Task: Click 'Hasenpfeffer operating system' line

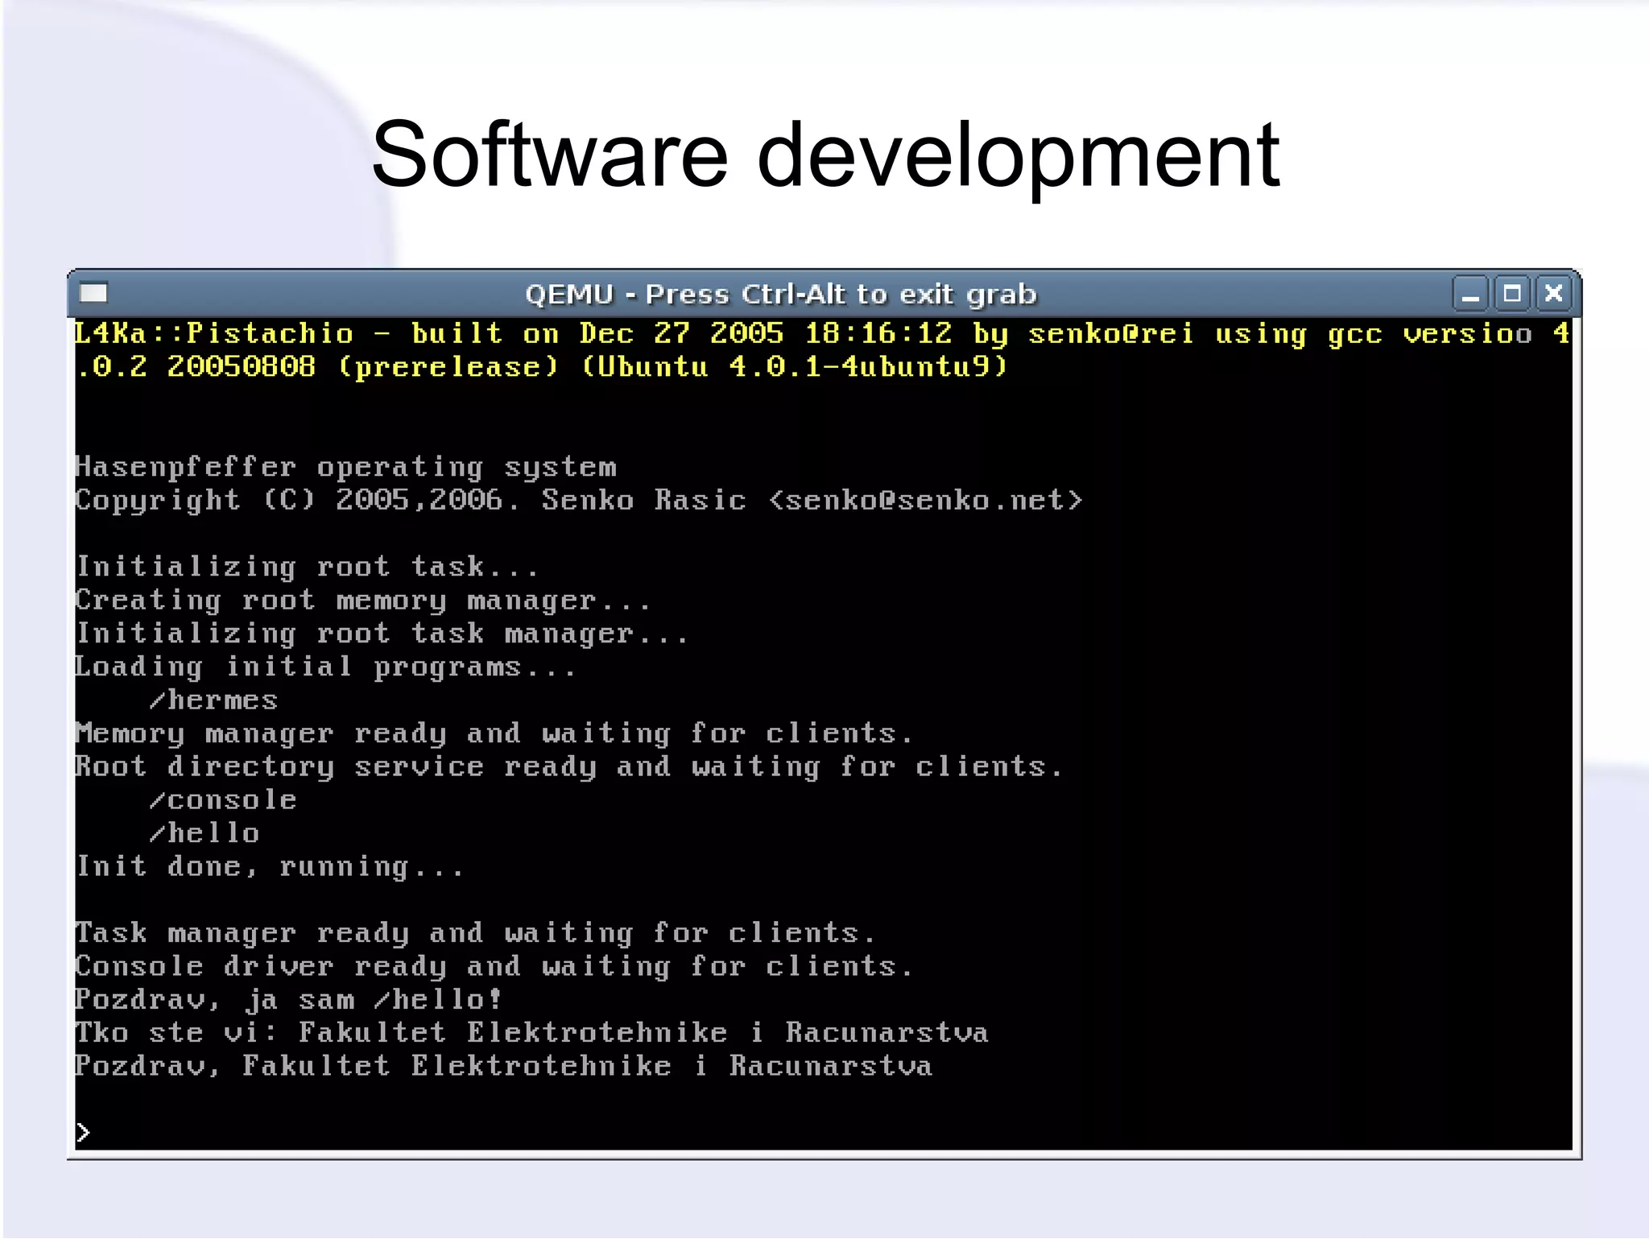Action: (x=346, y=467)
